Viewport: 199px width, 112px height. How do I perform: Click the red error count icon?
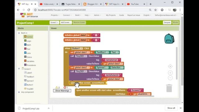click(x=65, y=87)
